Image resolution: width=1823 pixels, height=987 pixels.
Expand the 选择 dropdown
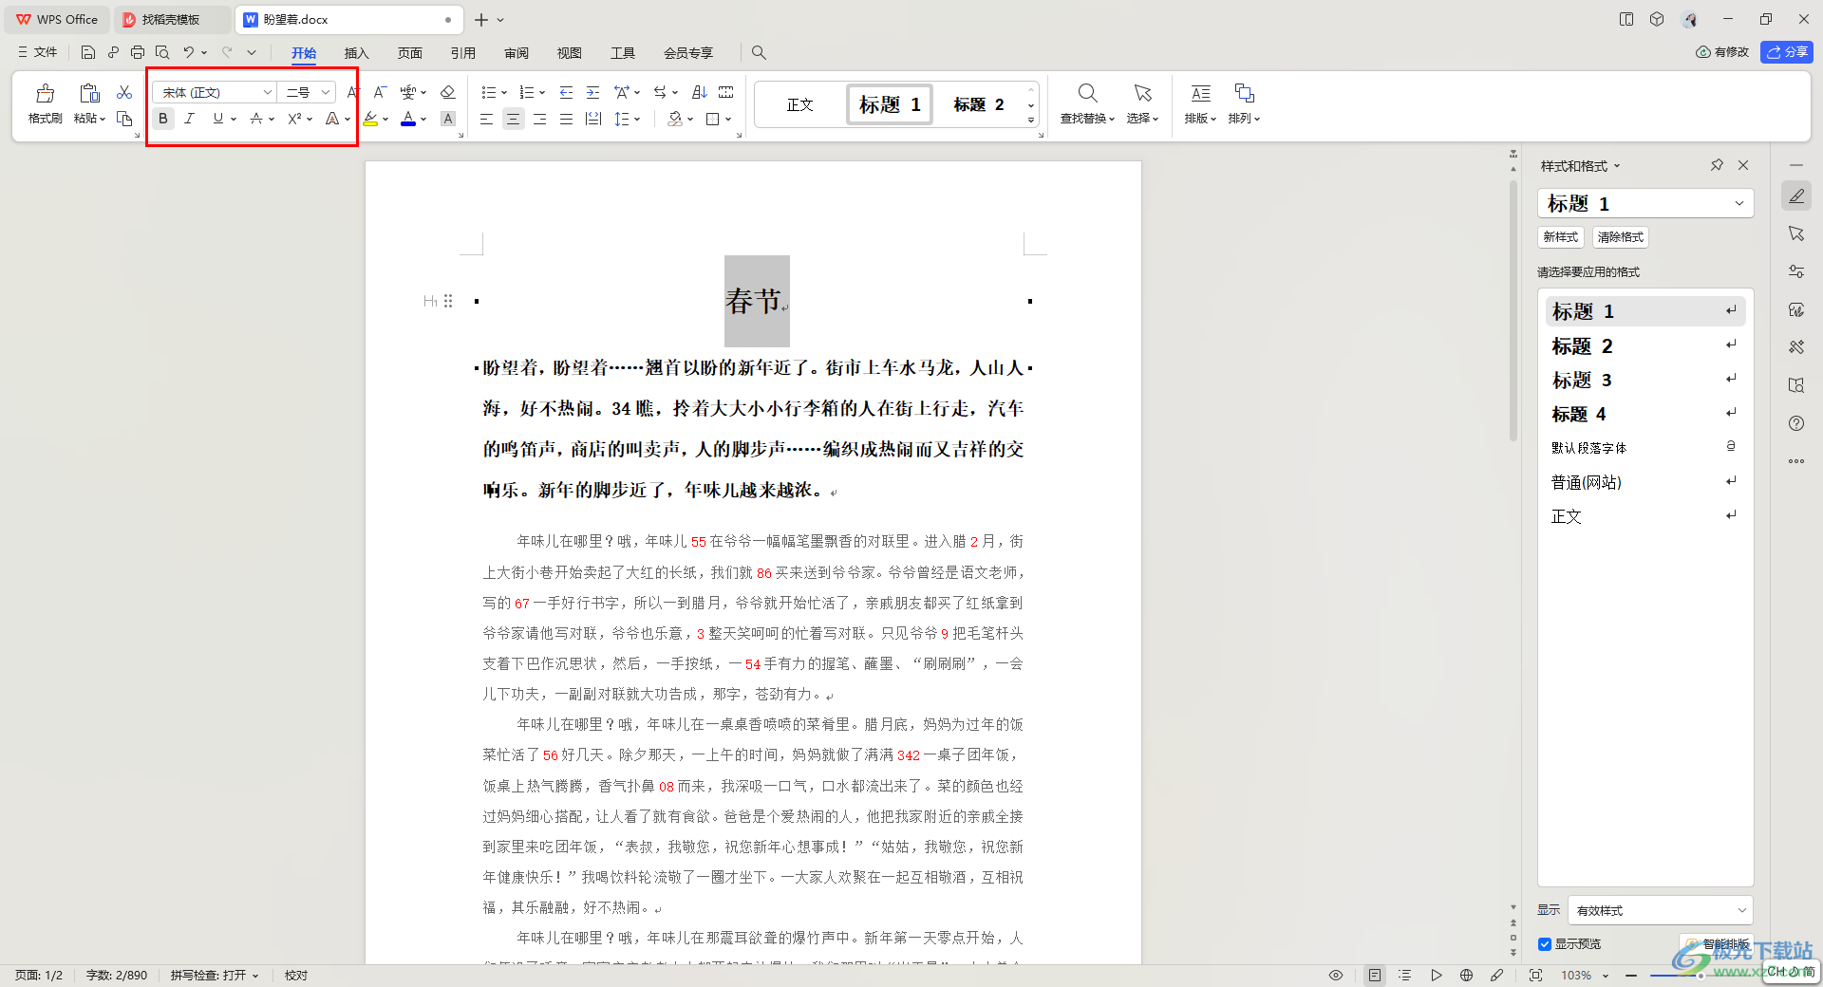[x=1142, y=119]
